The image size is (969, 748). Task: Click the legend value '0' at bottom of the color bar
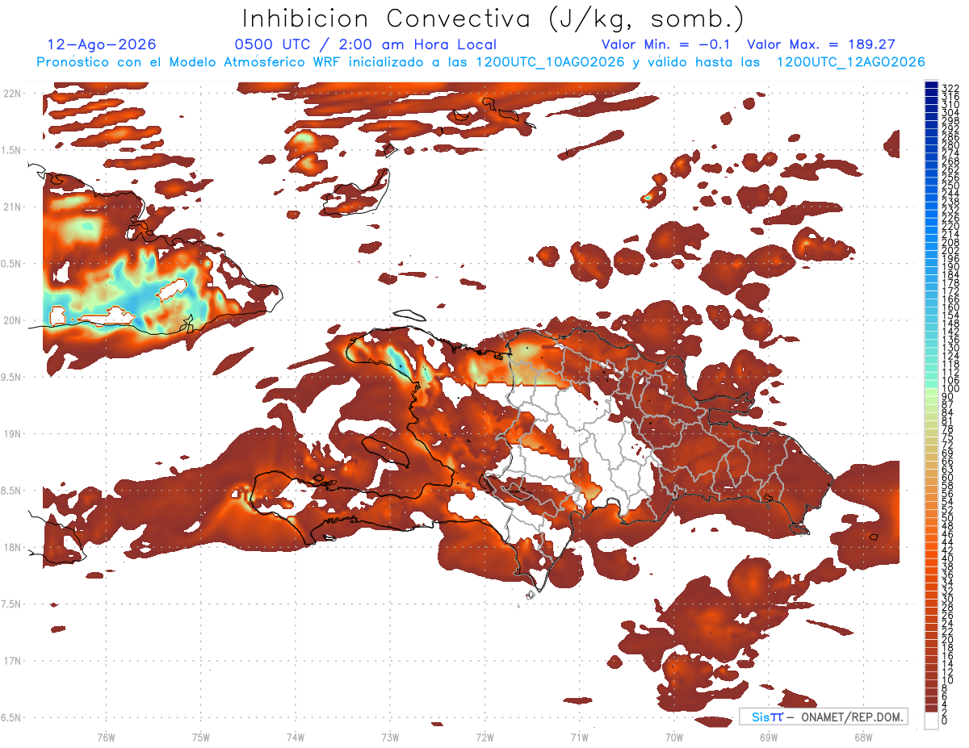coord(945,719)
